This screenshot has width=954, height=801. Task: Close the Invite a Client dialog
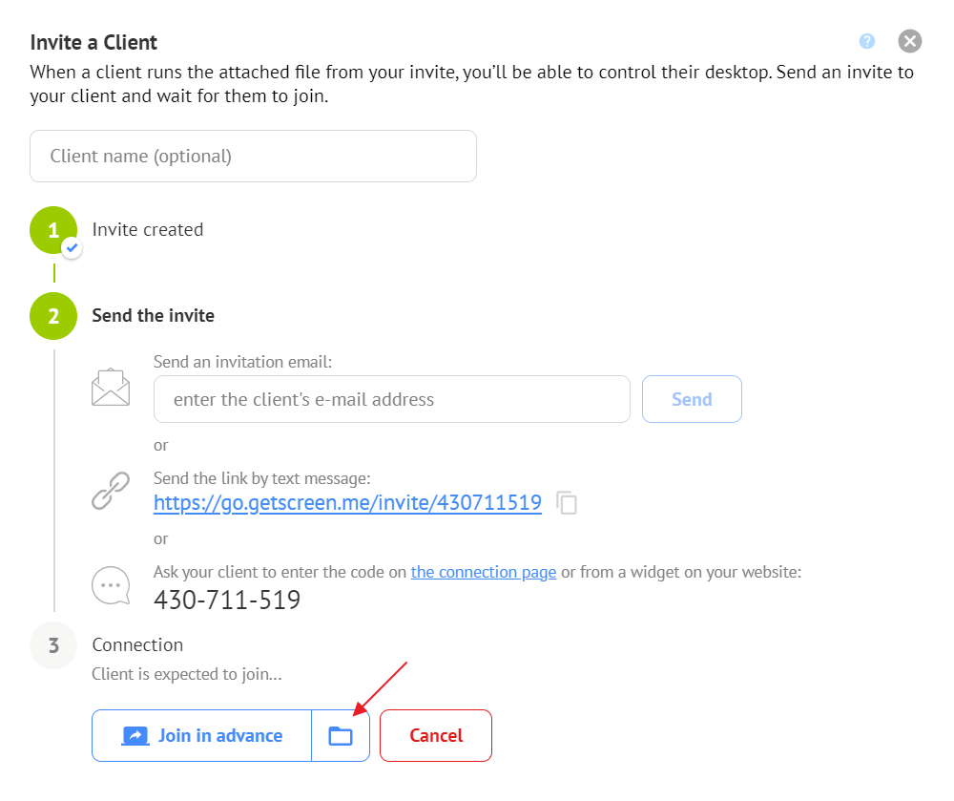(909, 41)
